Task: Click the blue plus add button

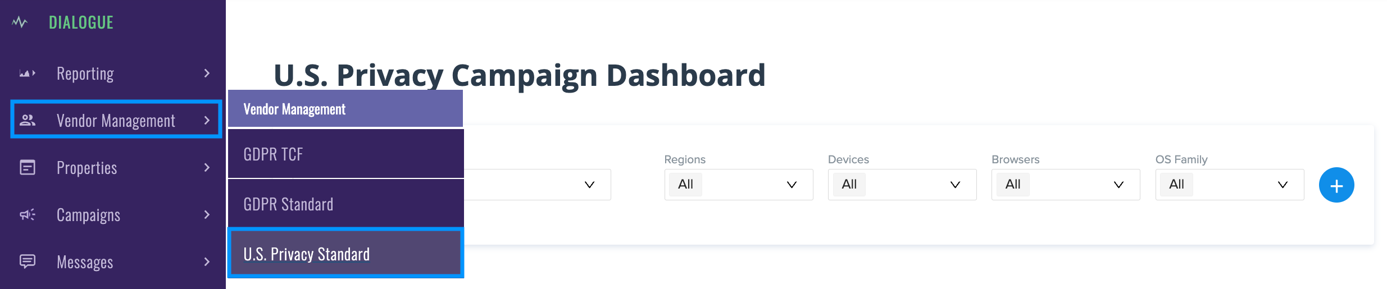Action: (1336, 185)
